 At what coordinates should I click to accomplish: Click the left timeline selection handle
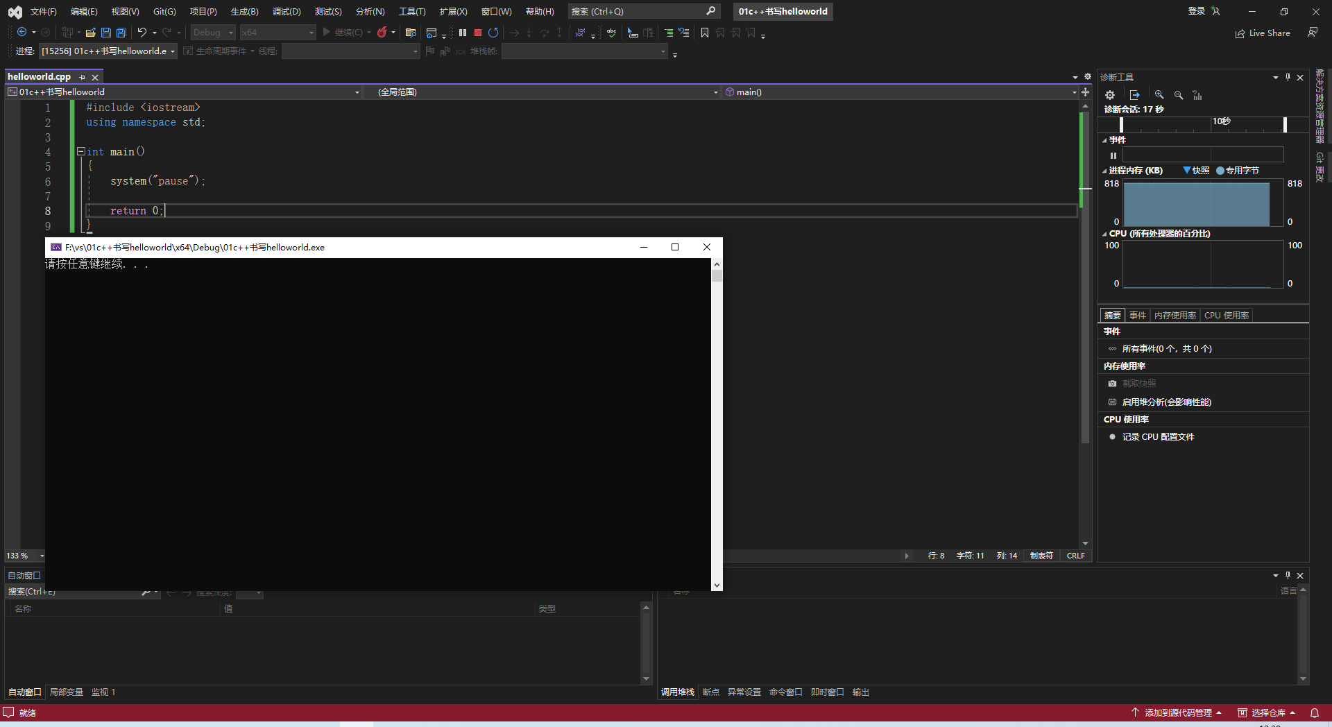coord(1122,124)
